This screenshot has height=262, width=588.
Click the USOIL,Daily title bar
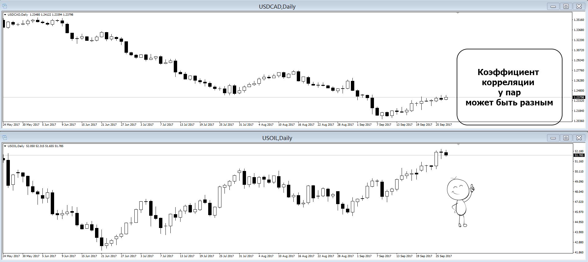(x=277, y=138)
